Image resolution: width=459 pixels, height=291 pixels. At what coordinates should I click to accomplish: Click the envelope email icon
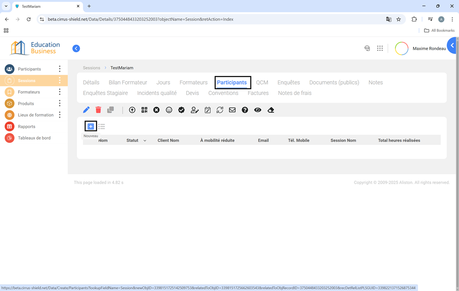[x=232, y=110]
